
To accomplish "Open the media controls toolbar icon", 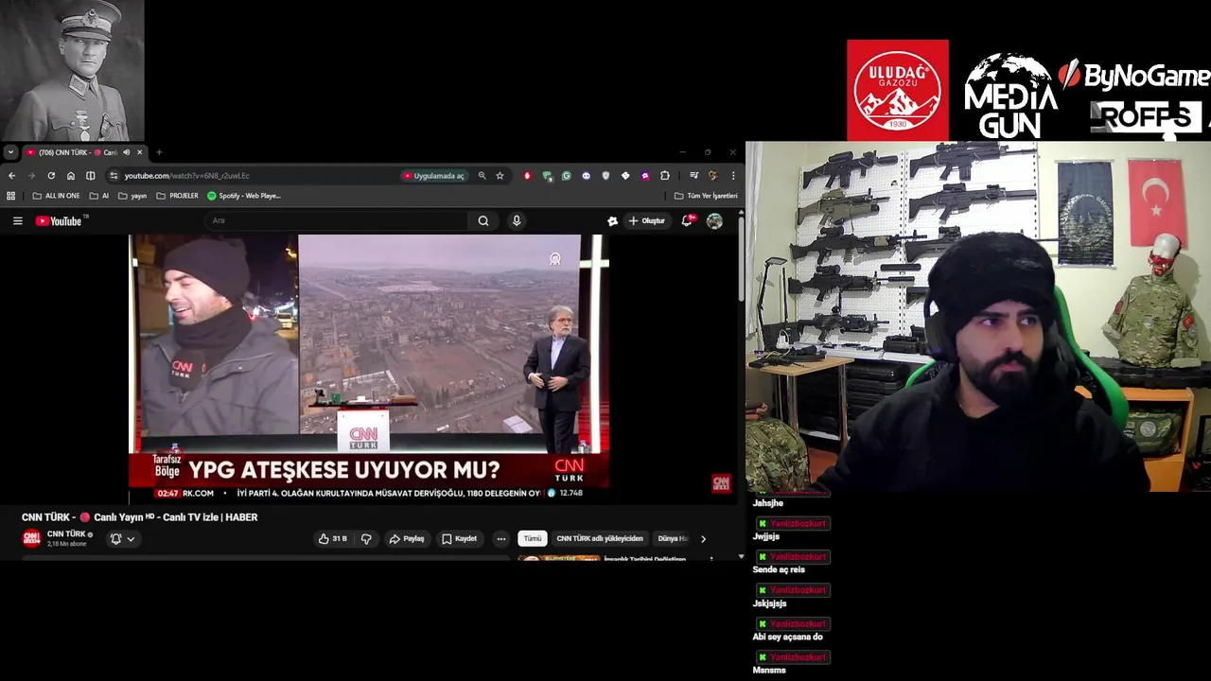I will tap(693, 175).
